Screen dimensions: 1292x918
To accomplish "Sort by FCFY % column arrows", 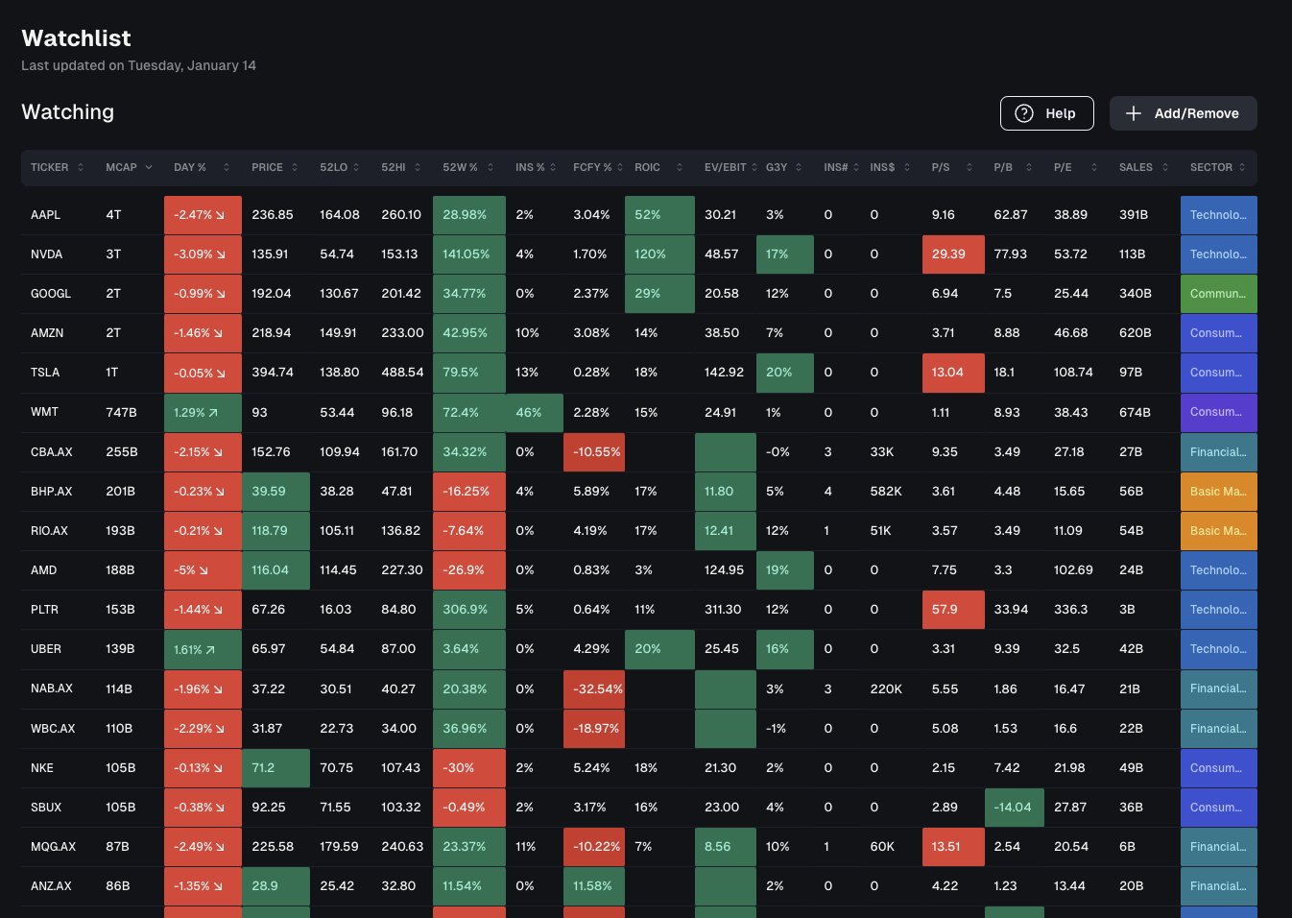I will point(620,167).
